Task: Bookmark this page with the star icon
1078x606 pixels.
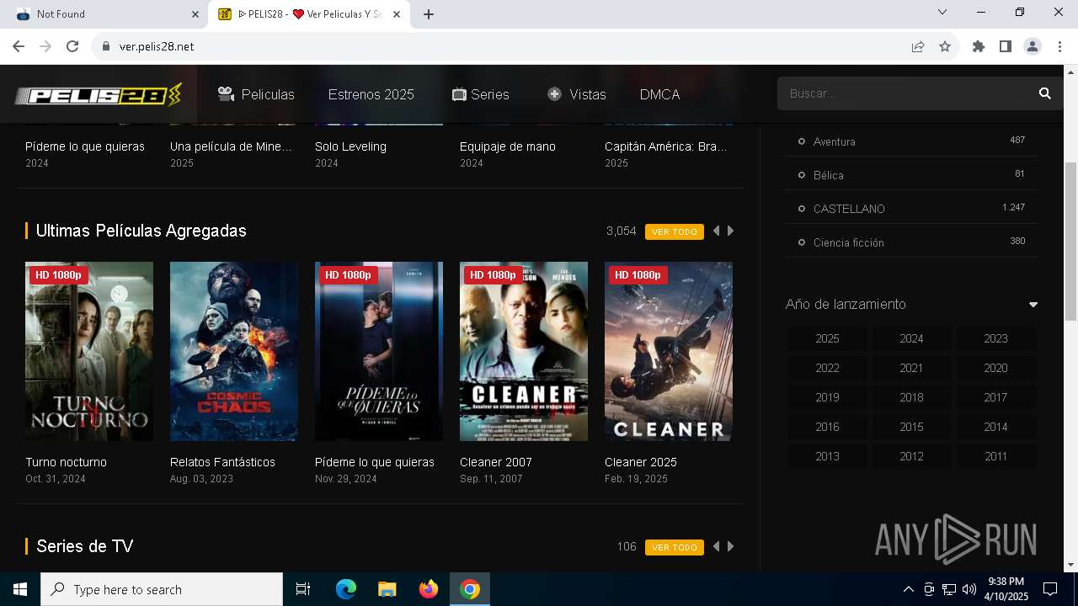Action: tap(945, 46)
